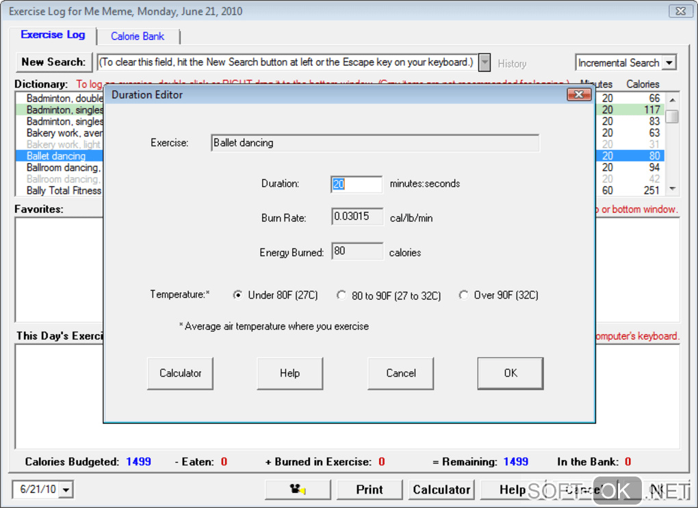Image resolution: width=698 pixels, height=508 pixels.
Task: Click the dictionary scrollbar down arrow
Action: pyautogui.click(x=672, y=189)
